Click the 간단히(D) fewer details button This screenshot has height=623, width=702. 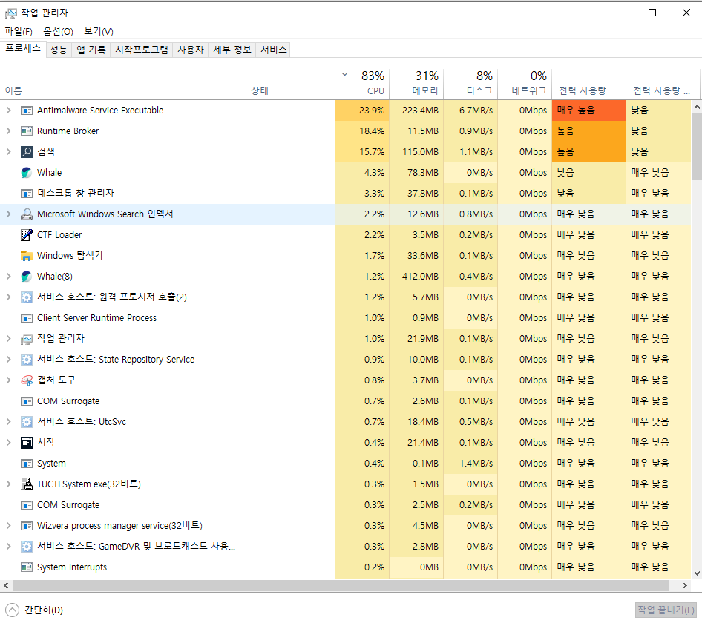pos(34,610)
